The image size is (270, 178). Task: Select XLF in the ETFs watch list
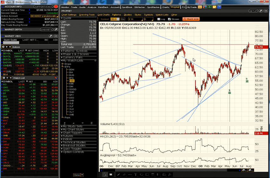(x=71, y=106)
